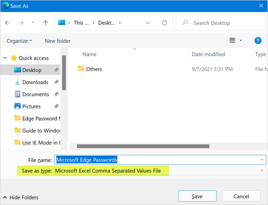The image size is (268, 205).
Task: Open the Help question mark icon
Action: pyautogui.click(x=258, y=41)
